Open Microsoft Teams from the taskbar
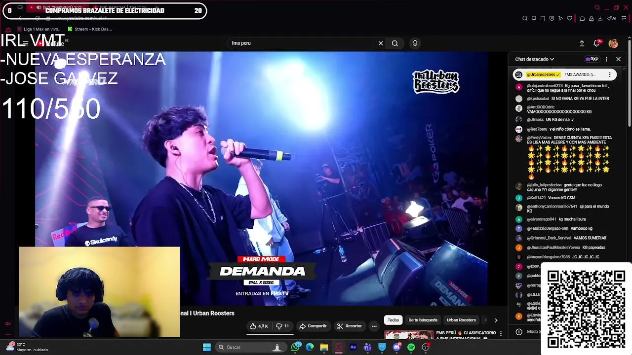632x355 pixels. (367, 347)
